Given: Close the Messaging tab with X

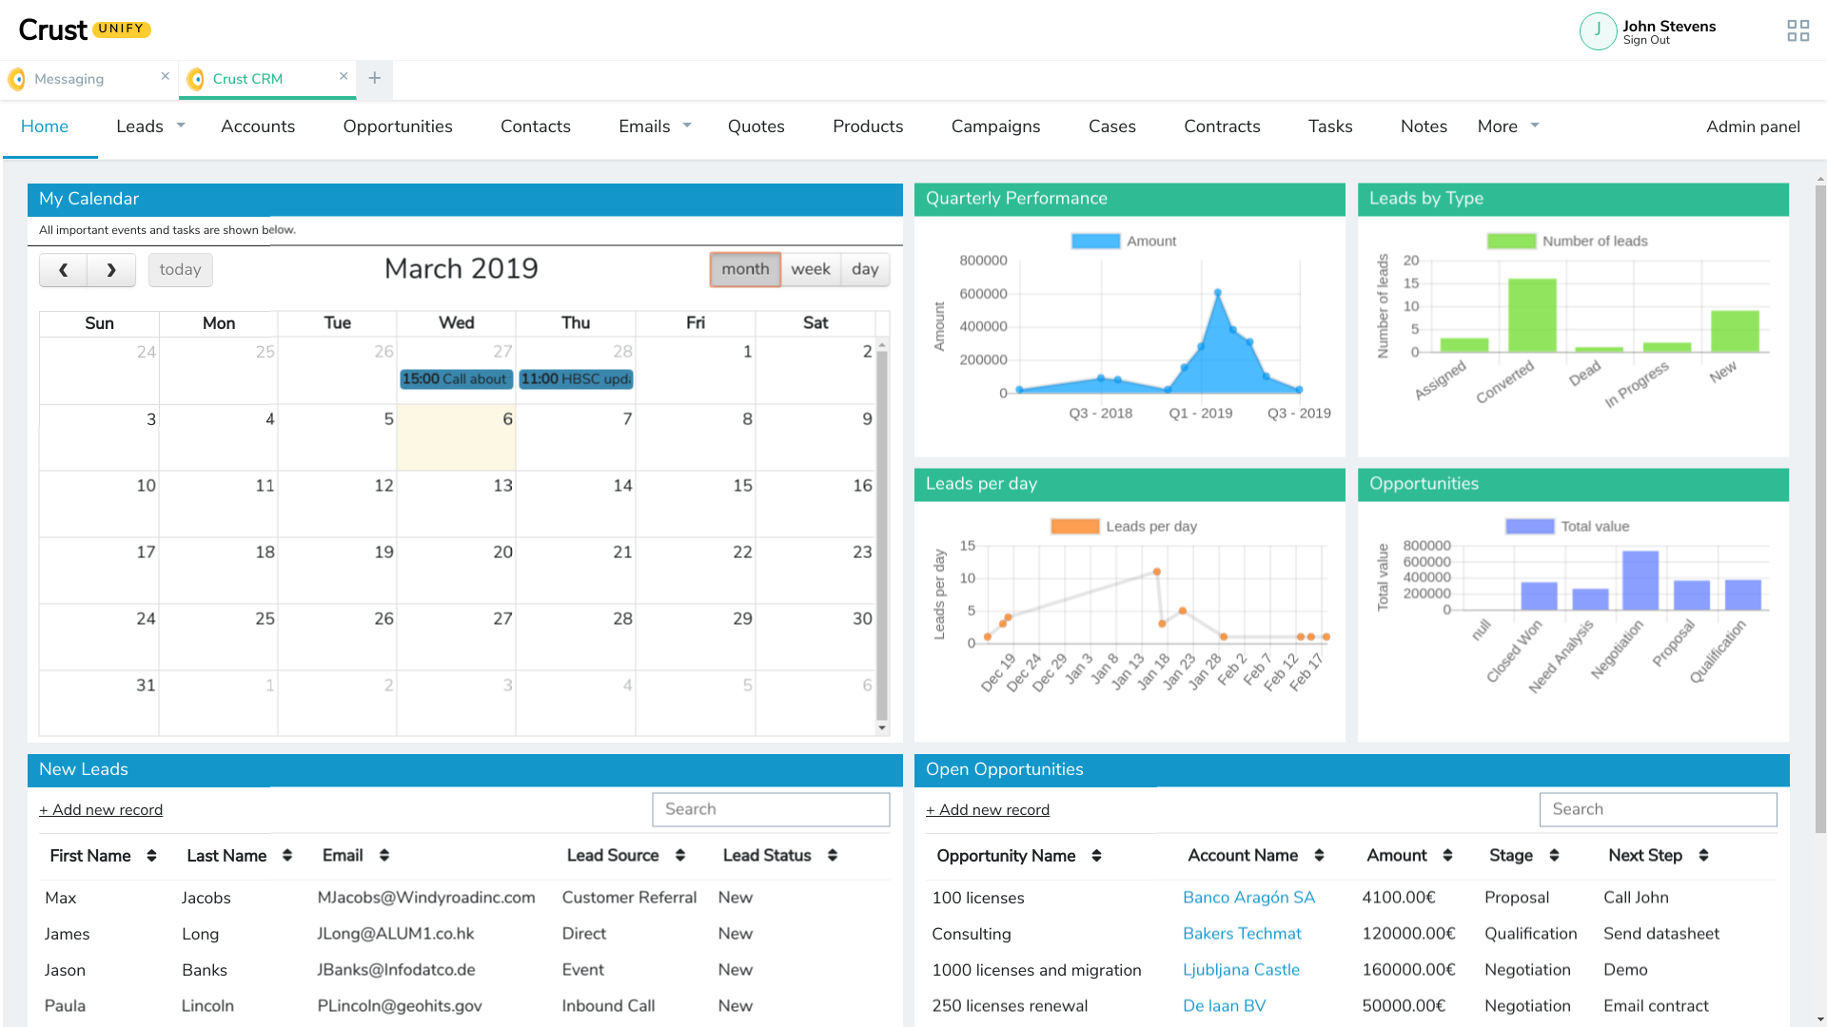Looking at the screenshot, I should pos(165,76).
